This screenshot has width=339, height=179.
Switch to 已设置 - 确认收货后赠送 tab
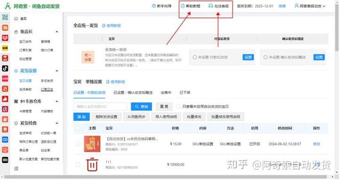[133, 93]
